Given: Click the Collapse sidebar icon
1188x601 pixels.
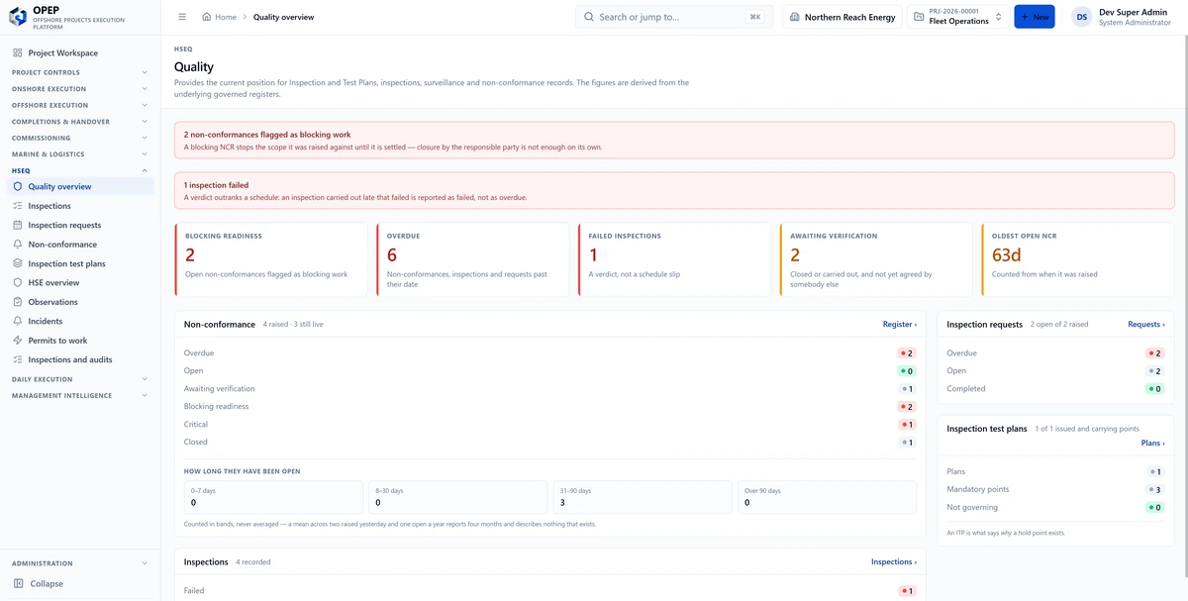Looking at the screenshot, I should (18, 584).
